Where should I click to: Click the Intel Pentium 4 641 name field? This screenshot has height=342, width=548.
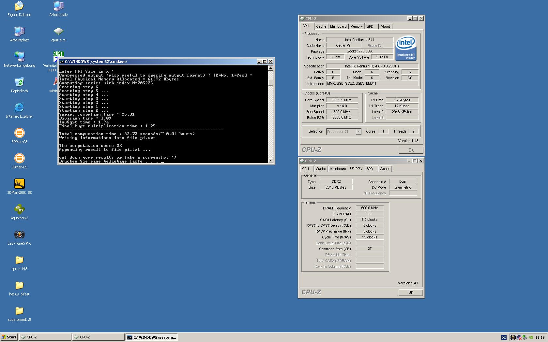pyautogui.click(x=359, y=40)
